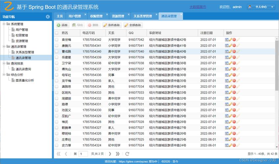
Task: Jump to last page arrow
Action: pos(117,154)
